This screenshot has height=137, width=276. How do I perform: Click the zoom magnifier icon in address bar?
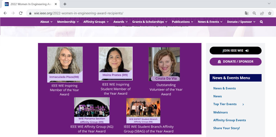click(x=254, y=13)
